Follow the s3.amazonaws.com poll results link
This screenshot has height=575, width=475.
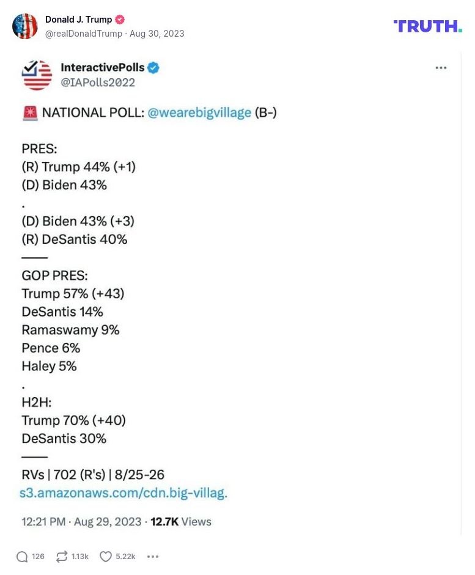pyautogui.click(x=123, y=493)
